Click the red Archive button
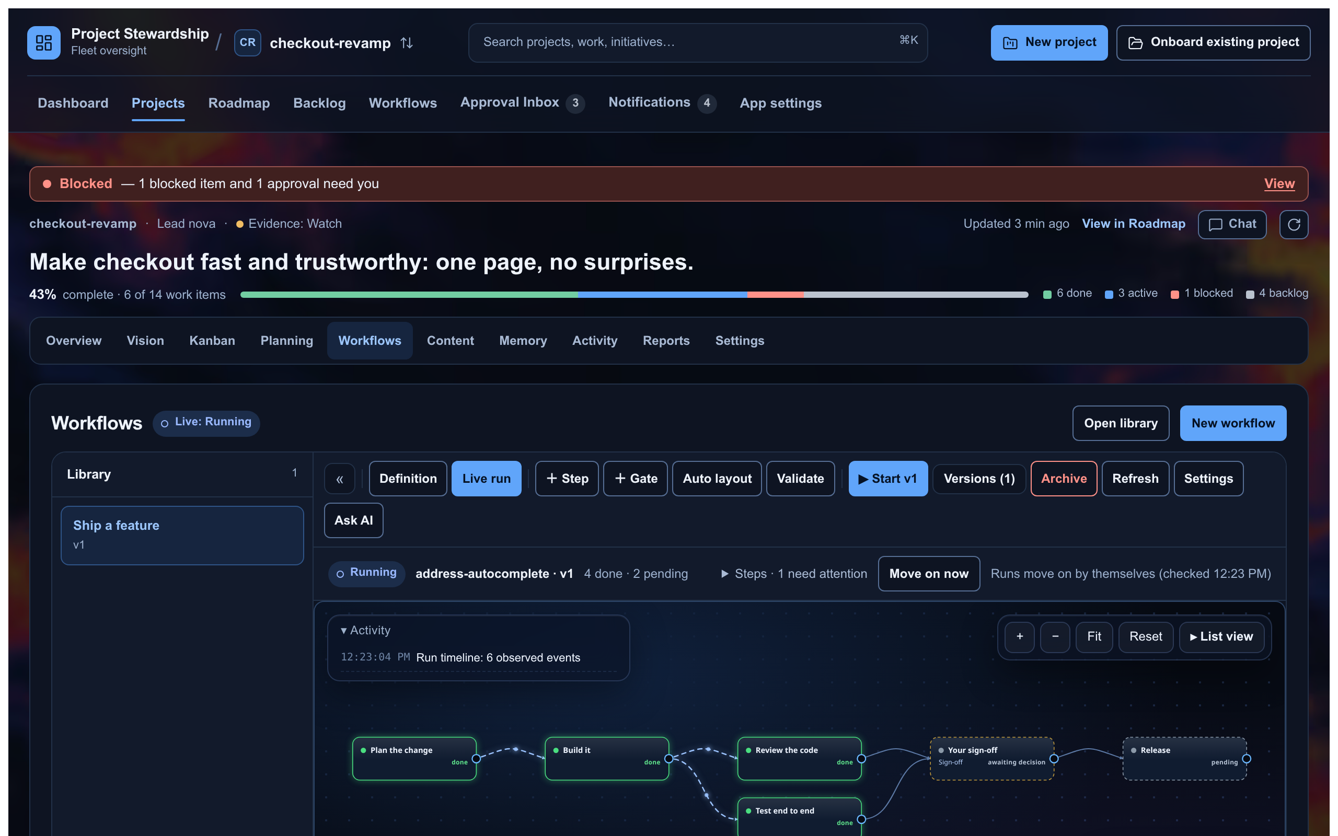The width and height of the screenshot is (1338, 836). pyautogui.click(x=1063, y=478)
